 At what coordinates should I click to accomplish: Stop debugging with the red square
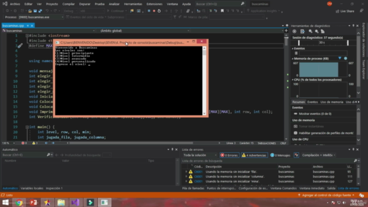coord(154,11)
